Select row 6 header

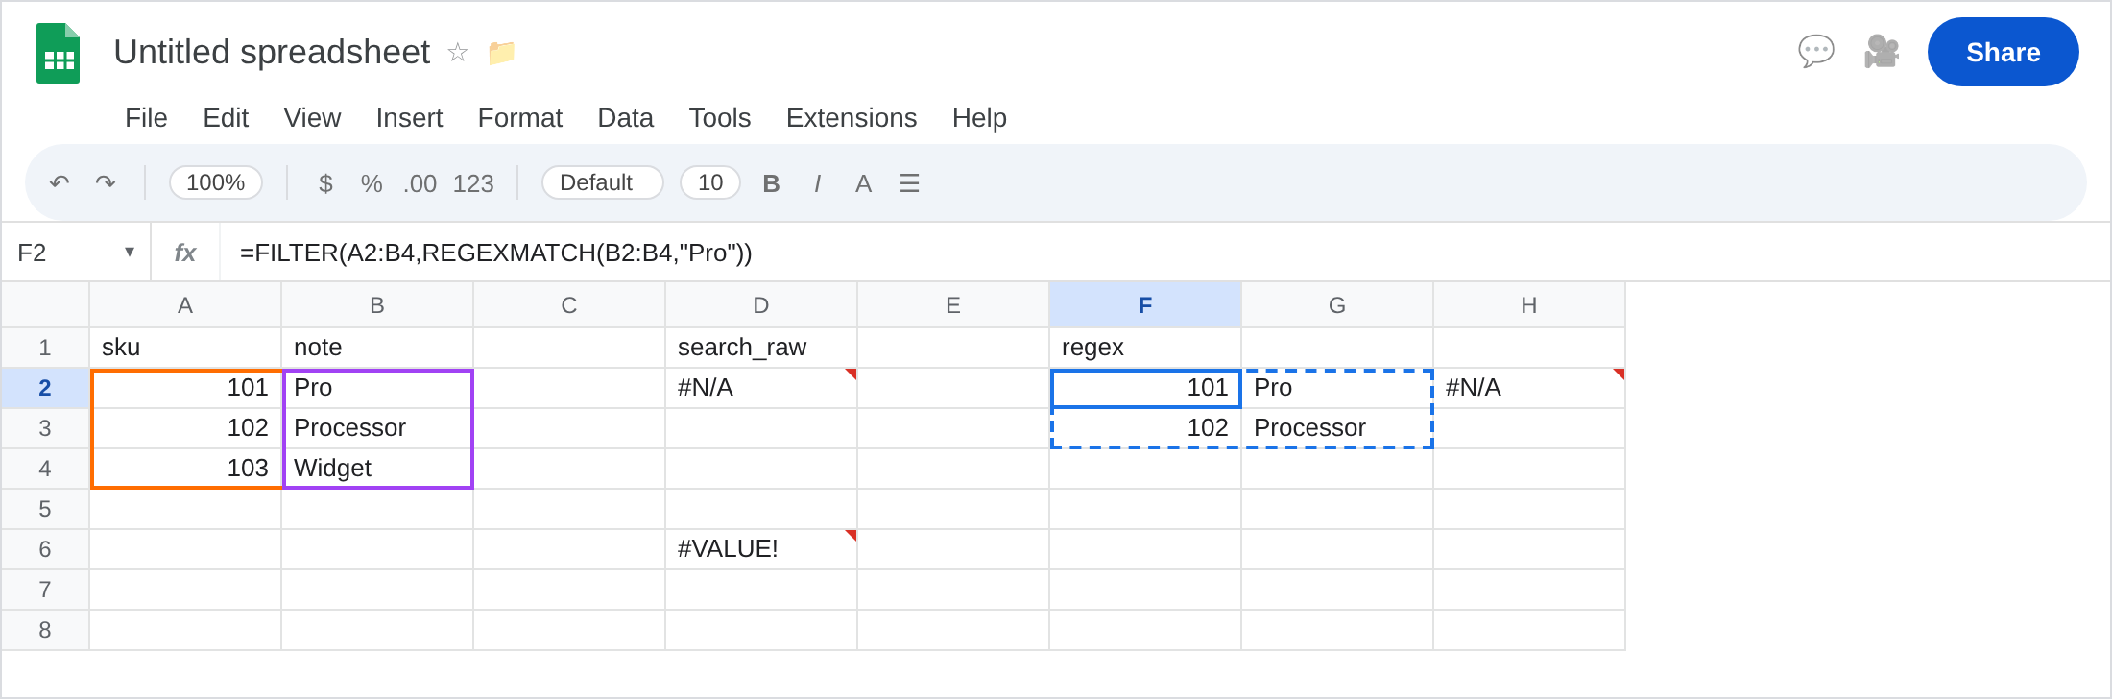45,549
